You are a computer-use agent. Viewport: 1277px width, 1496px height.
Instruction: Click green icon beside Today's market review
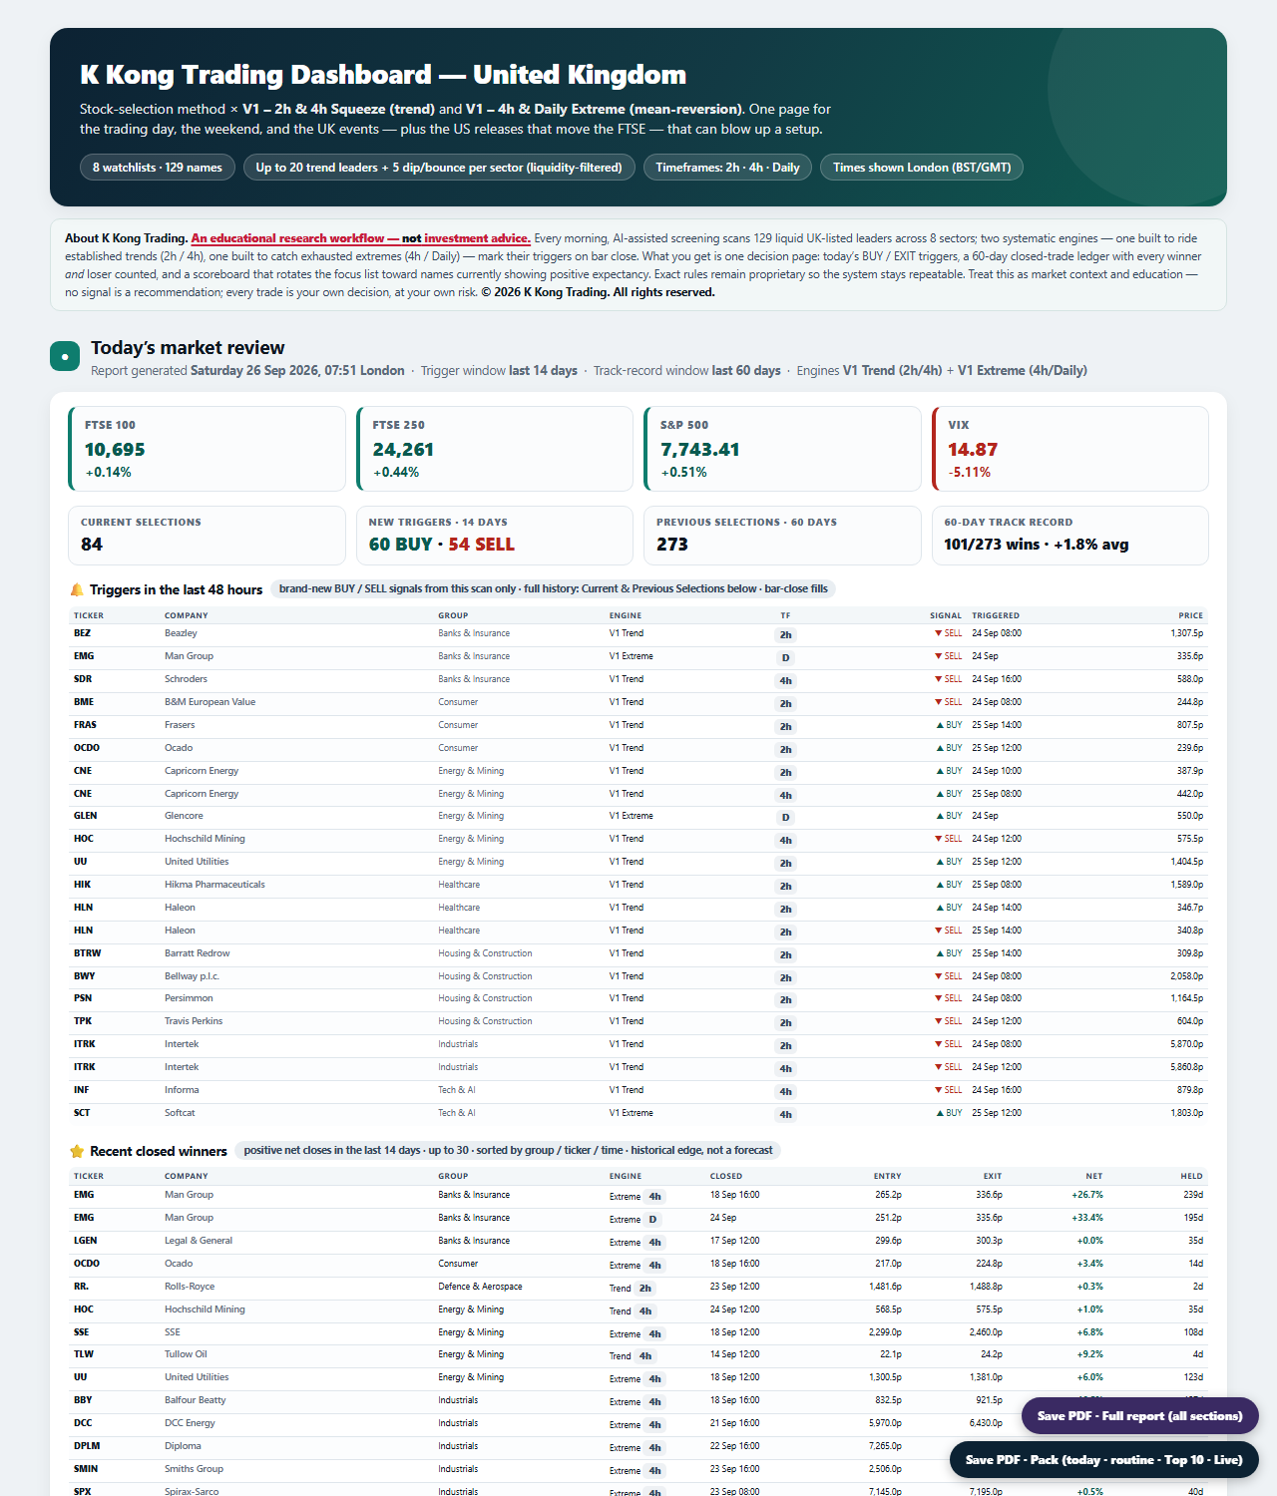[x=65, y=356]
